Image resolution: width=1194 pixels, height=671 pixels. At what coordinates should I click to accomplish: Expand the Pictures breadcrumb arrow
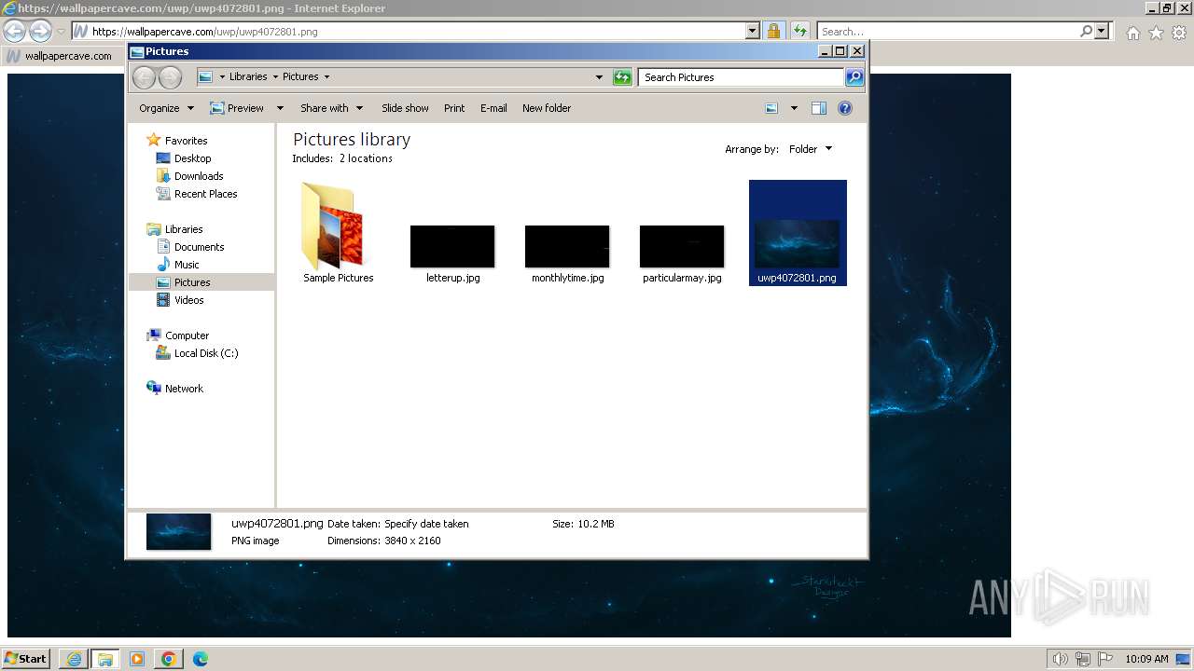(326, 77)
